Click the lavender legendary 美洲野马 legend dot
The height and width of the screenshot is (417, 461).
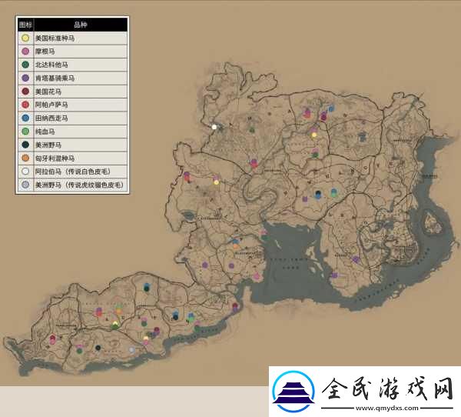[x=25, y=185]
